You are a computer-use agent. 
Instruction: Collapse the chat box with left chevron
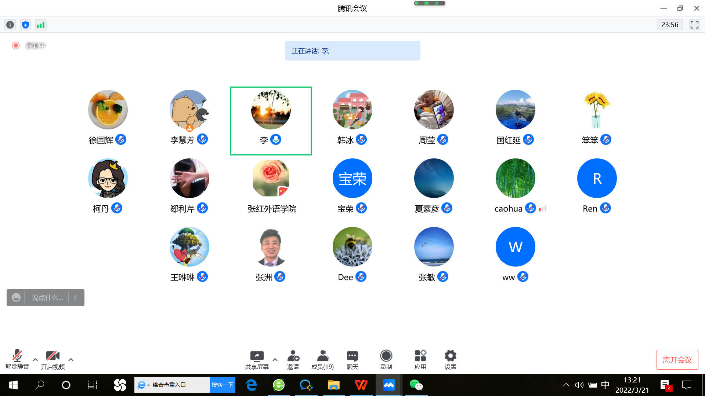pos(75,297)
